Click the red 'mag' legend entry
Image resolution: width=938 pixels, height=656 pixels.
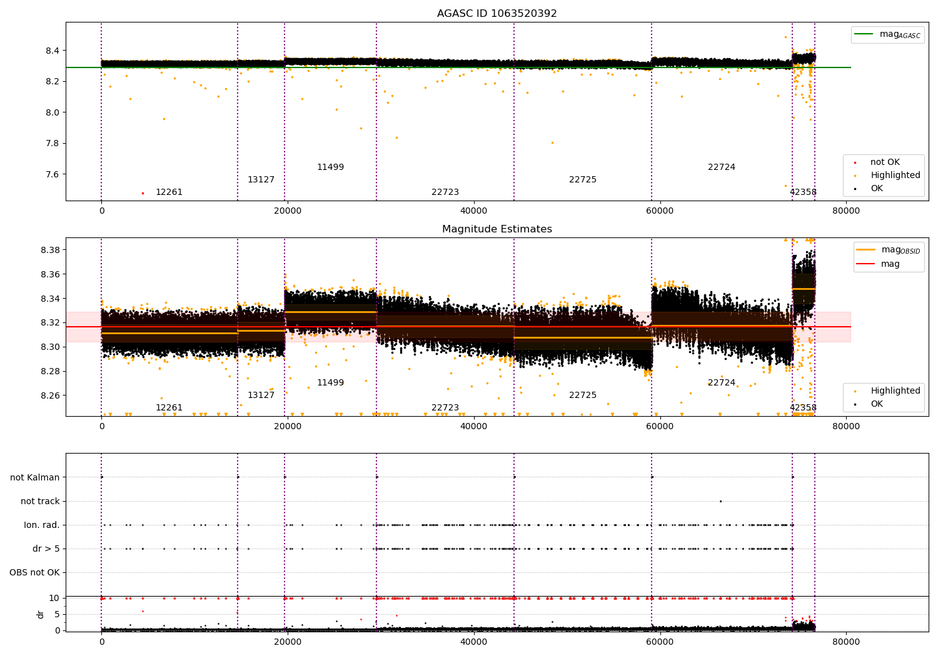point(879,264)
